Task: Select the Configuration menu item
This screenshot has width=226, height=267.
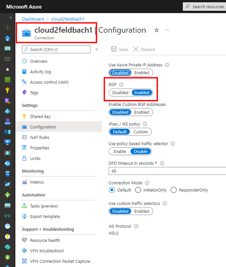Action: point(59,127)
